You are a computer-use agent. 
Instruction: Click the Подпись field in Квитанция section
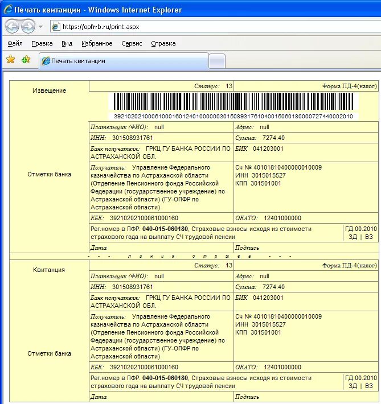point(306,397)
